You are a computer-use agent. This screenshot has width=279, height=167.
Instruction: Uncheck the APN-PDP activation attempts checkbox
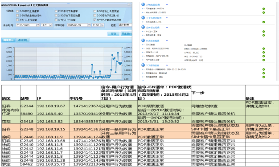94,20
